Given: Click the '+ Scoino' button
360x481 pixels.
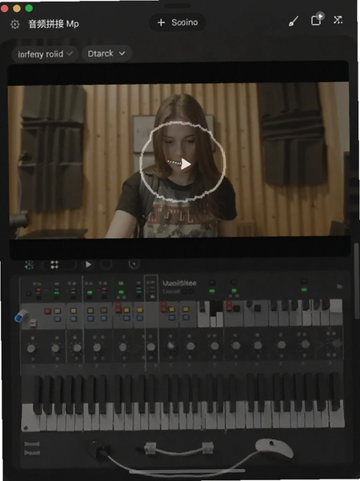Looking at the screenshot, I should [x=178, y=22].
